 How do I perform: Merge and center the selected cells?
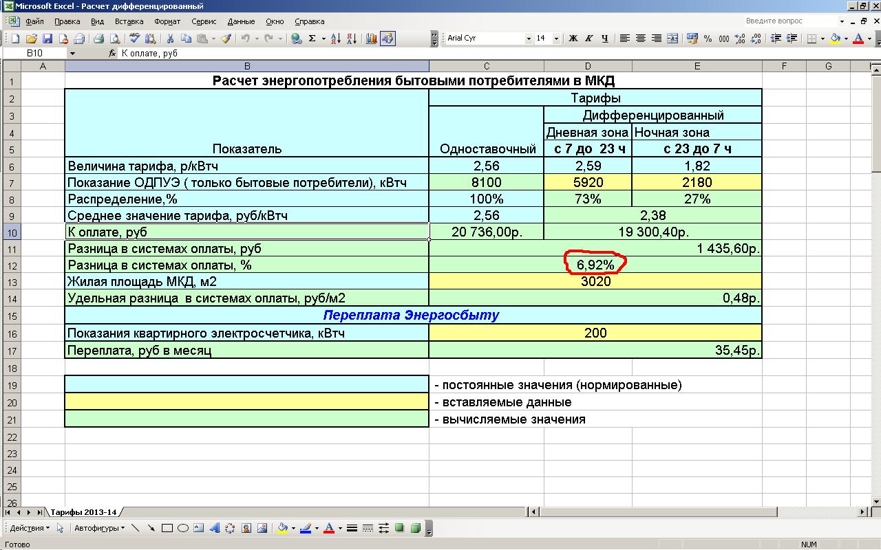(x=672, y=38)
